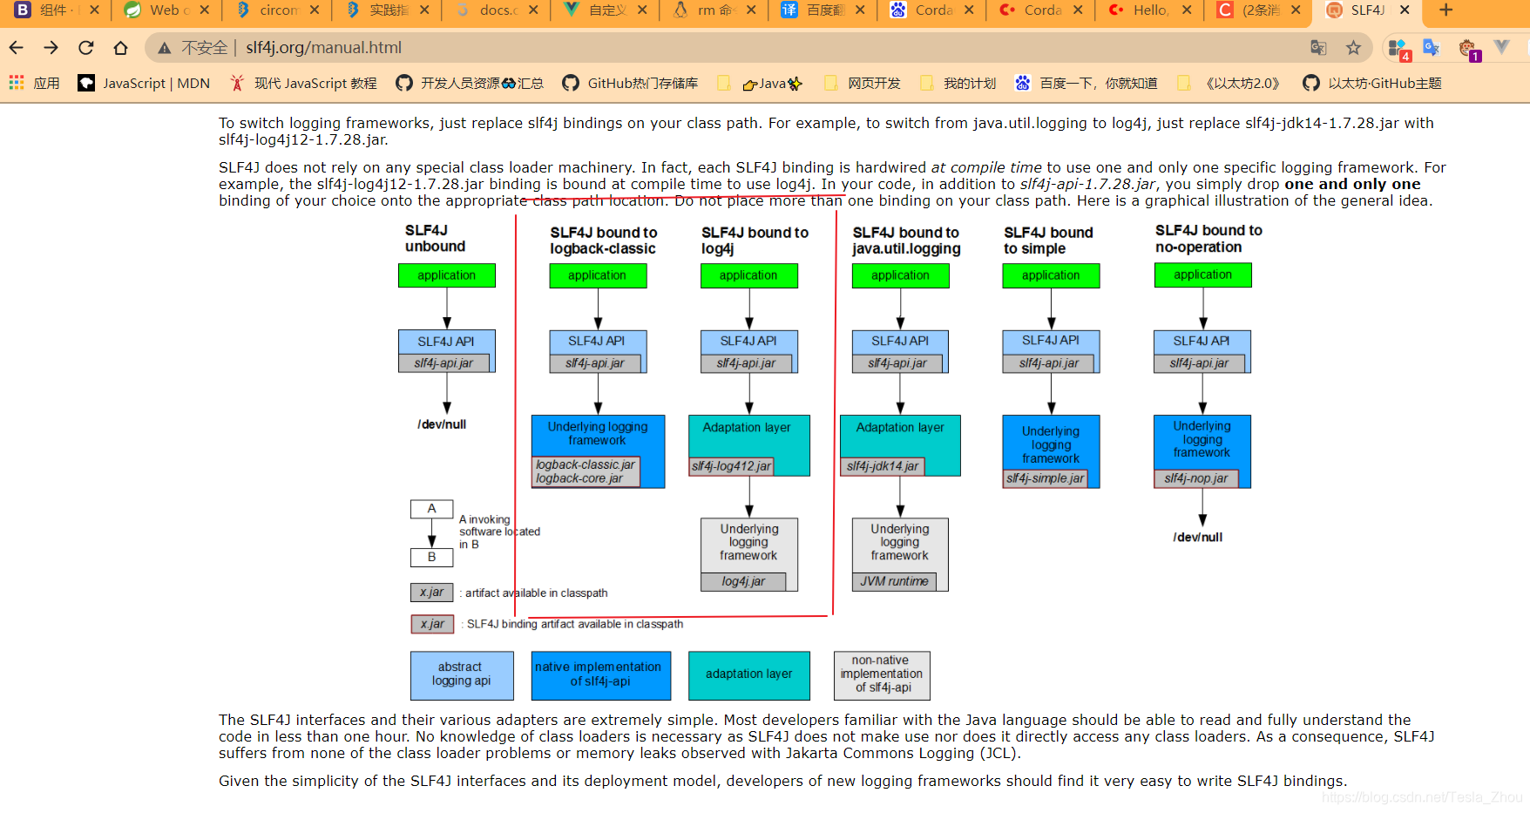The height and width of the screenshot is (813, 1530).
Task: Expand the 《以太坊2.0》 bookmark folder
Action: coord(1229,83)
